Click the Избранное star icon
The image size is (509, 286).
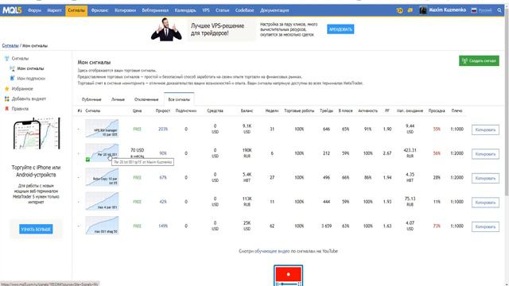pyautogui.click(x=7, y=89)
